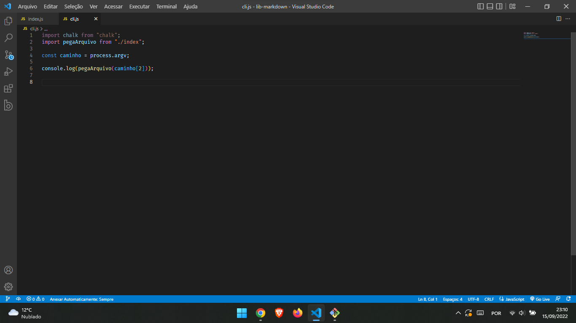The image size is (576, 323).
Task: Open Git Bash from taskbar
Action: click(335, 313)
